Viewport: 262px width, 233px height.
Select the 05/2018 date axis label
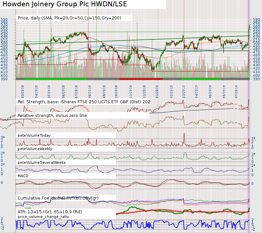(49, 92)
